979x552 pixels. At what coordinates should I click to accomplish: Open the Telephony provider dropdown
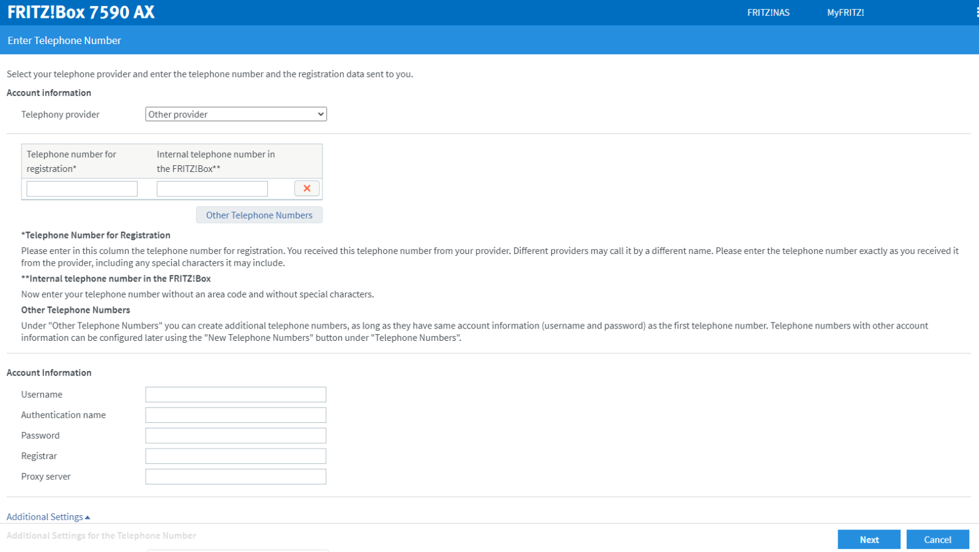coord(236,114)
